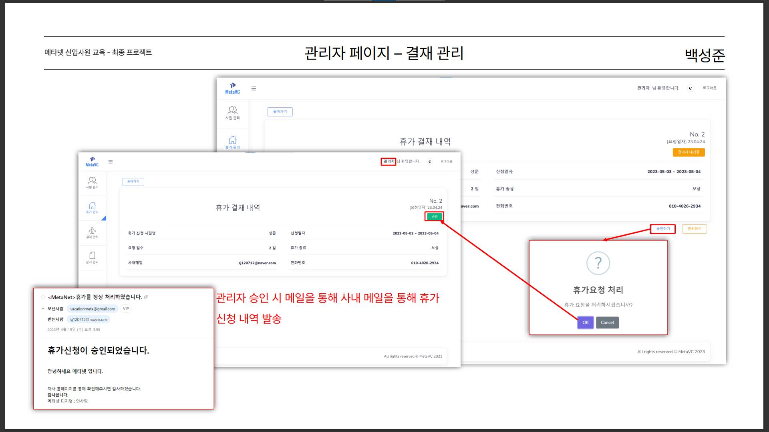Toggle dark mode in back window header
The width and height of the screenshot is (769, 432).
690,88
